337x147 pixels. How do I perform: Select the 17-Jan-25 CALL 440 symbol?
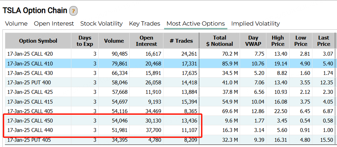(x=30, y=130)
